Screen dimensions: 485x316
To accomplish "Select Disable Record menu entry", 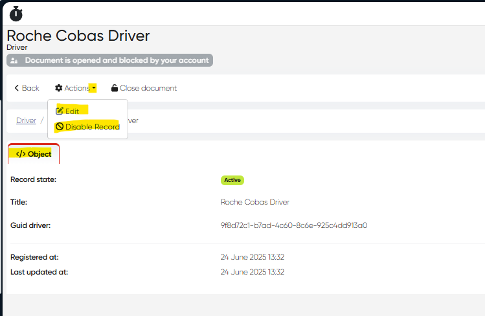I will coord(92,127).
